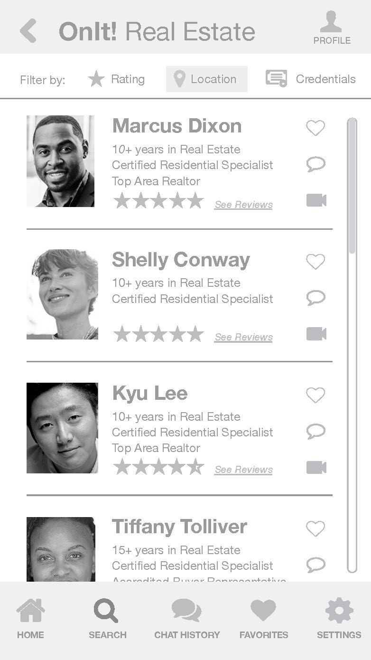Click the vertical scrollbar thumb
The height and width of the screenshot is (660, 371).
pyautogui.click(x=352, y=185)
